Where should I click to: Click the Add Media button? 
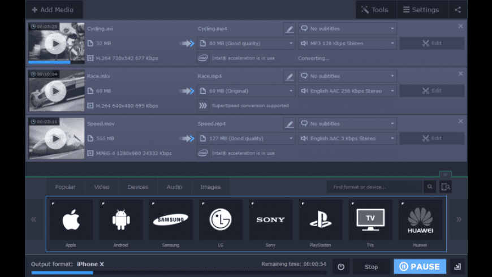[53, 10]
